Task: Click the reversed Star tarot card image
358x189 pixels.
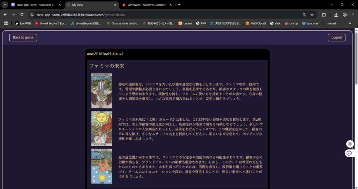Action: 102,166
